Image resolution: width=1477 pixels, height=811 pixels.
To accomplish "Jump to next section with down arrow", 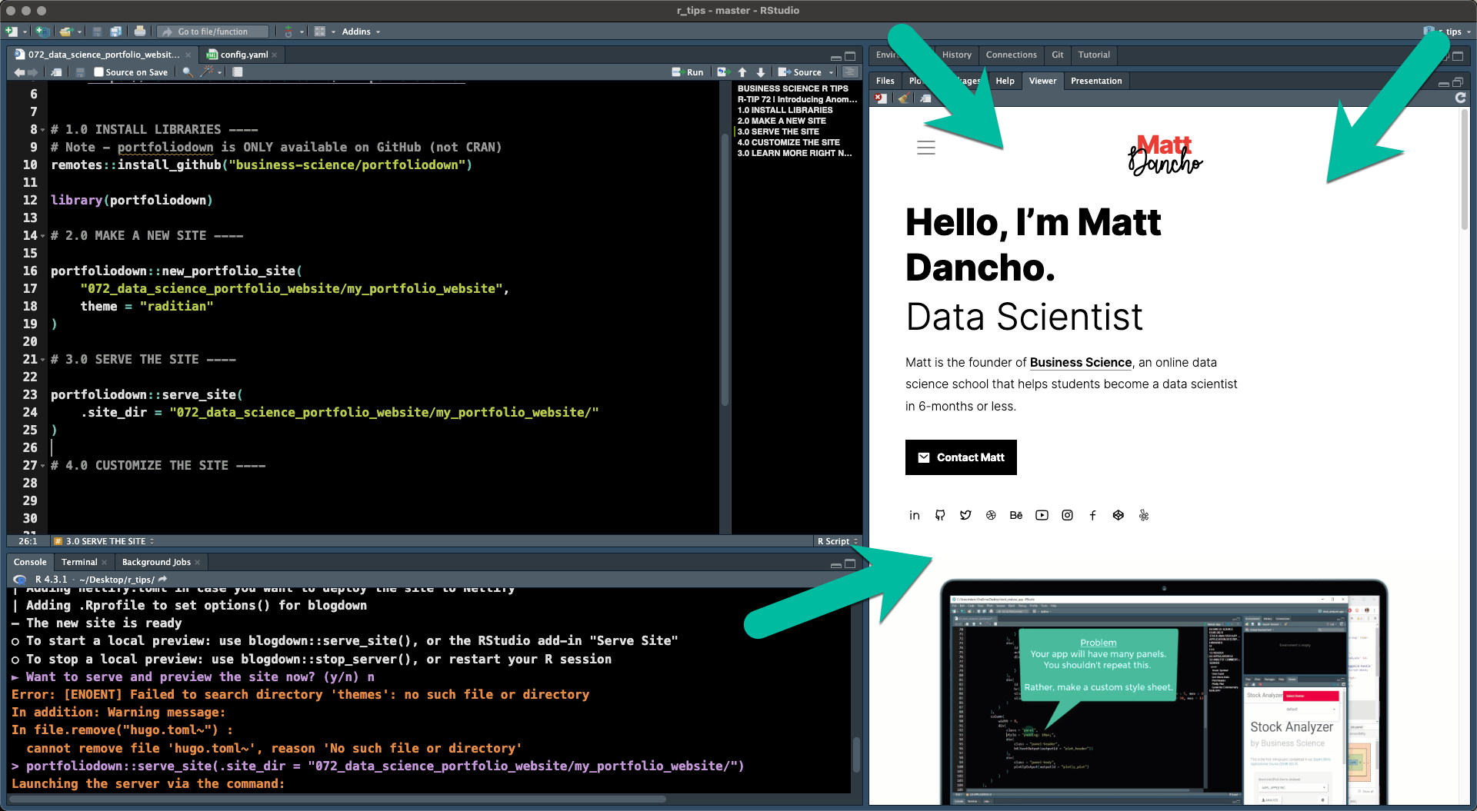I will coord(761,72).
